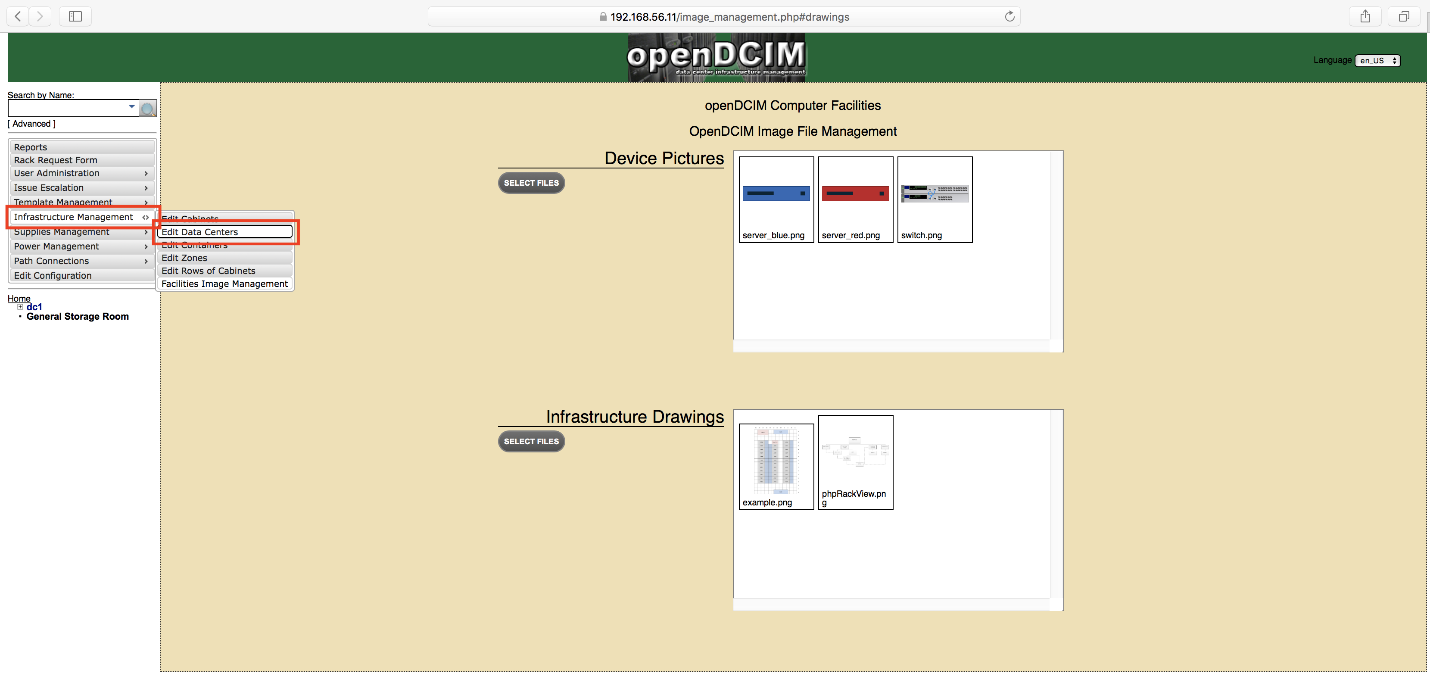The width and height of the screenshot is (1430, 673).
Task: Select User Administration menu item
Action: (82, 173)
